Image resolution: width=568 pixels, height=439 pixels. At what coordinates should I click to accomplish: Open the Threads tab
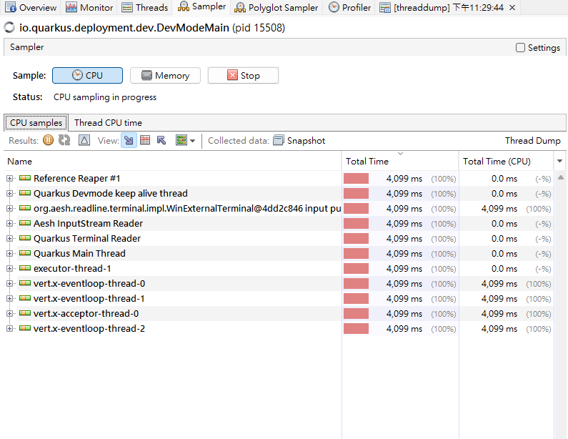[x=144, y=7]
